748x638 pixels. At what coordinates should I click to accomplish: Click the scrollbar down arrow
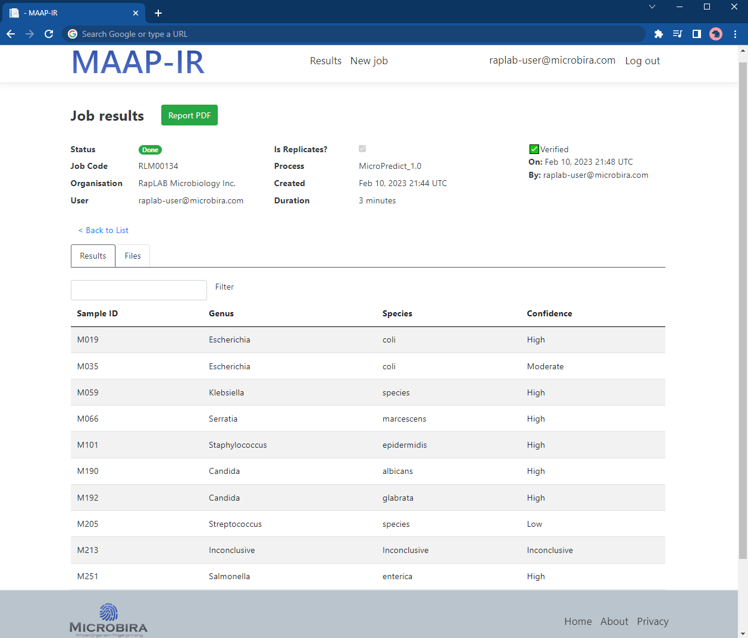pyautogui.click(x=743, y=633)
